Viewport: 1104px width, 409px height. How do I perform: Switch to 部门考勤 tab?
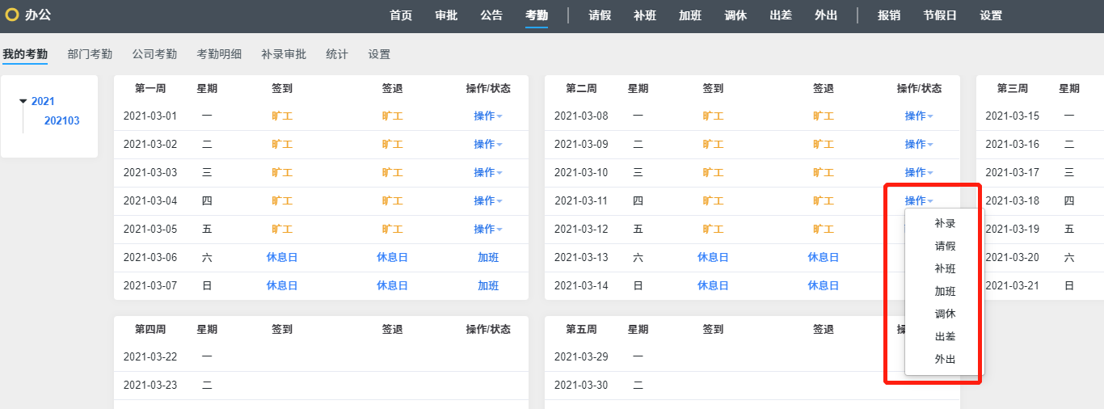click(x=90, y=54)
